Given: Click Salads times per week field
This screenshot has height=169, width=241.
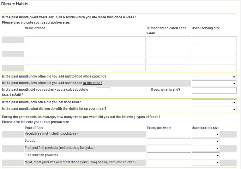Looking at the screenshot, I should click(x=169, y=141).
